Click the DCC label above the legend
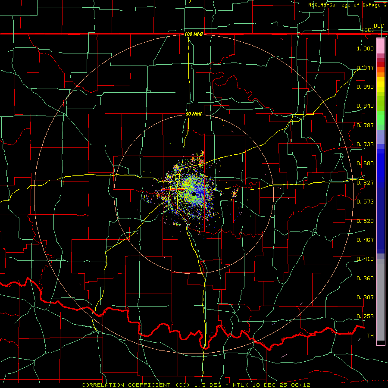This screenshot has height=388, width=388. tap(379, 26)
